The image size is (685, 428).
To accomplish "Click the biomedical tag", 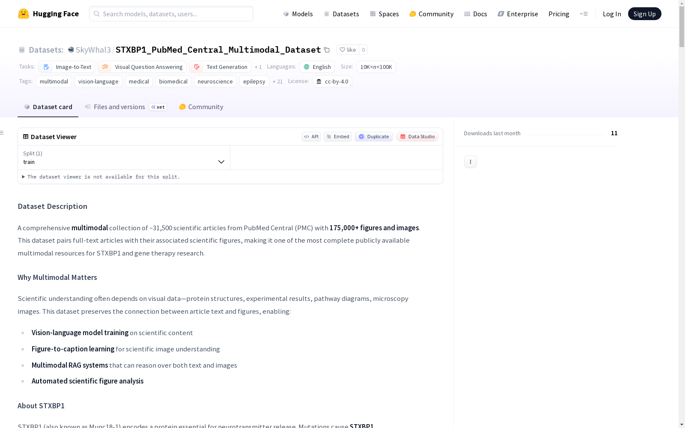I will tap(173, 81).
